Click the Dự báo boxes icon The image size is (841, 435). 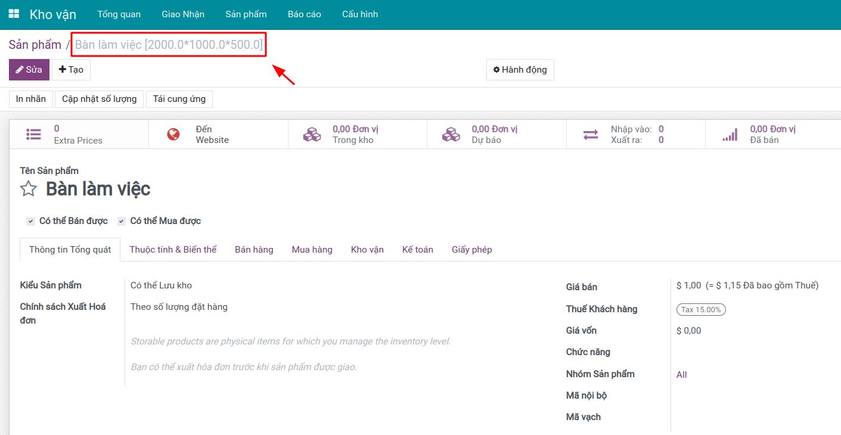click(451, 135)
